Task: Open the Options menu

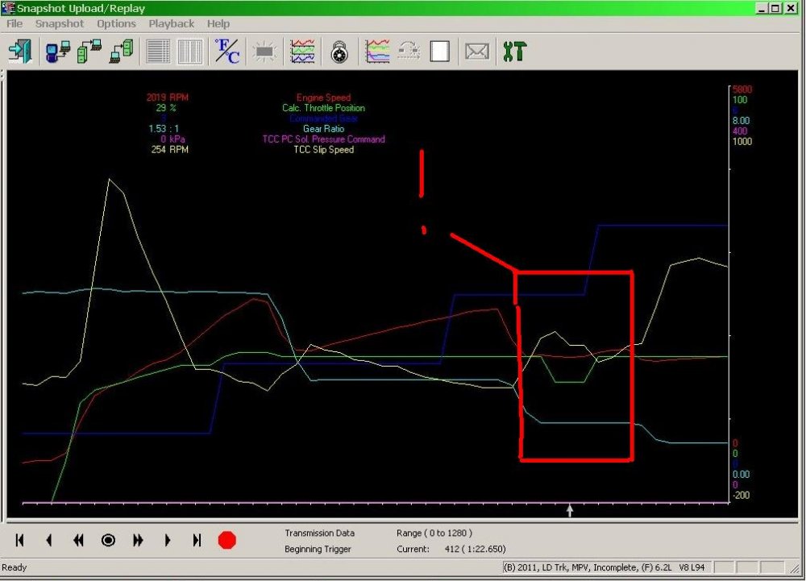Action: 116,23
